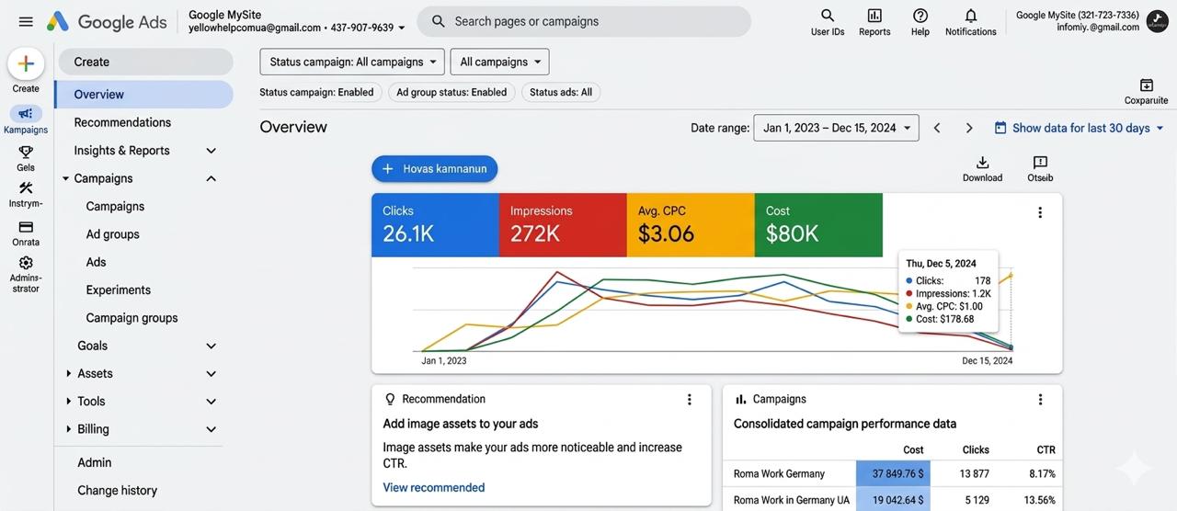
Task: Click the account profile avatar
Action: pyautogui.click(x=1157, y=21)
